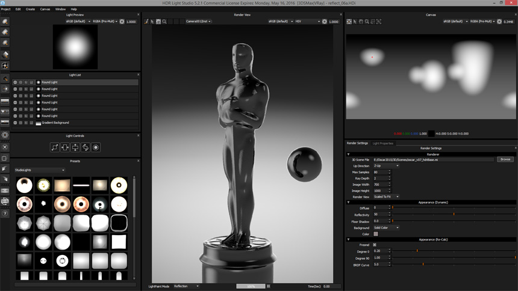Click the Reflectivity slider handle
This screenshot has height=291, width=518.
pos(454,215)
